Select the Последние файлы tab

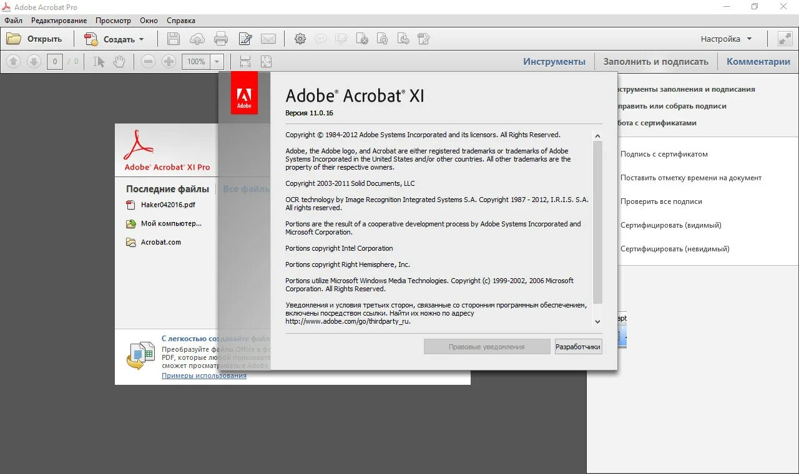[167, 189]
